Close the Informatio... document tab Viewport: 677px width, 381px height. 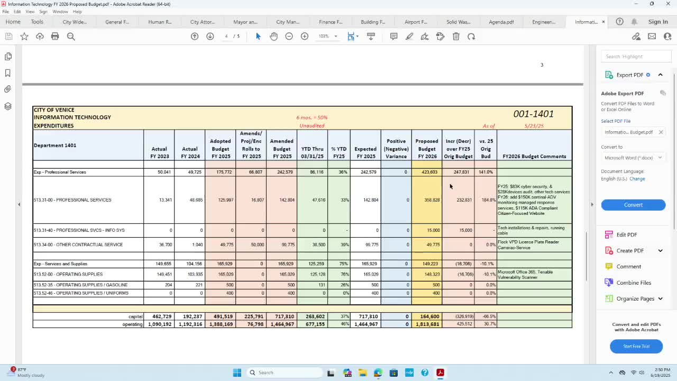coord(603,22)
